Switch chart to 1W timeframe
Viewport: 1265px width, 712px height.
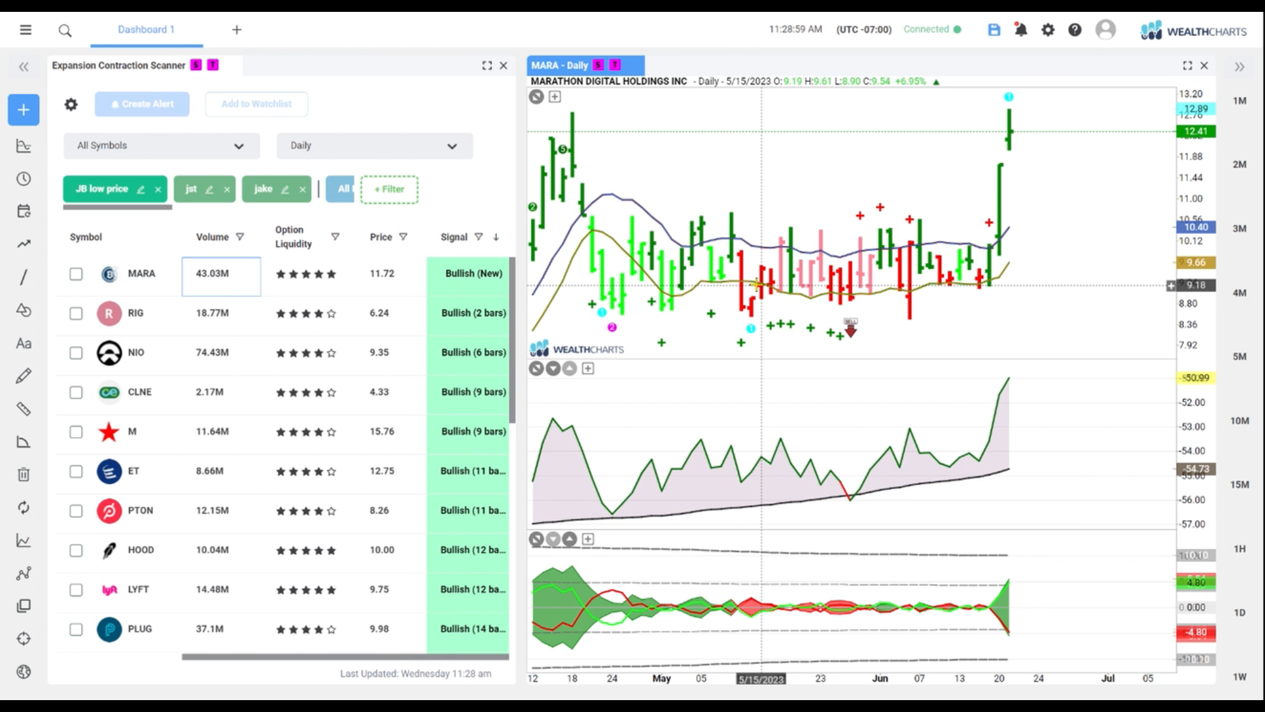pos(1239,677)
